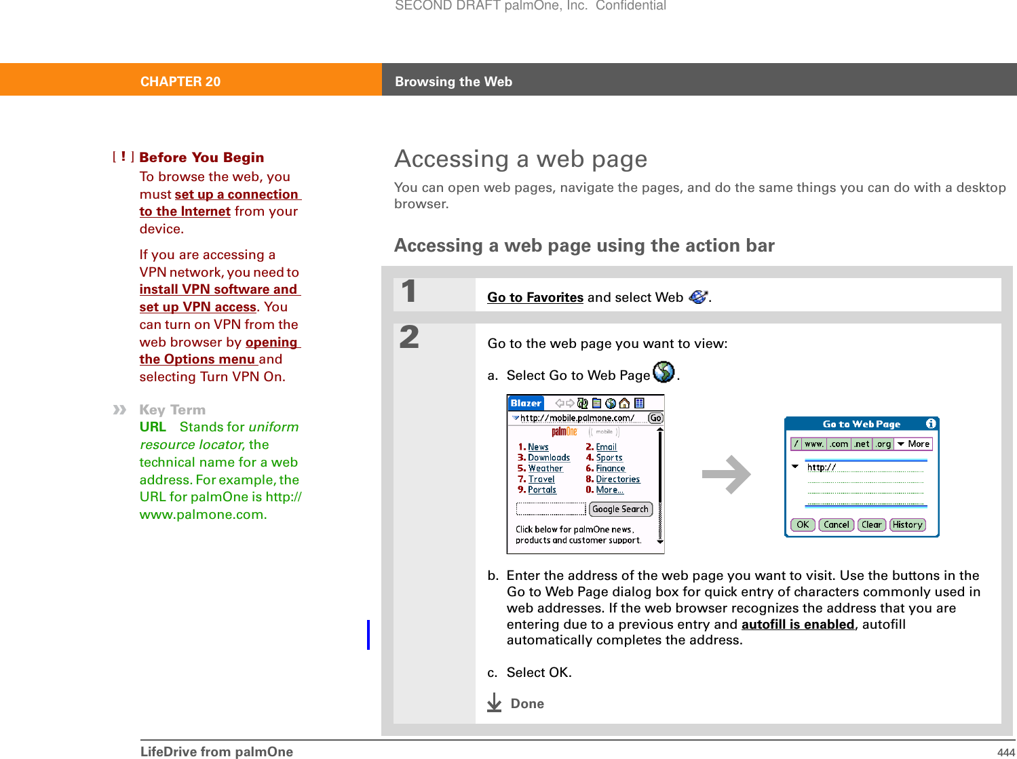The width and height of the screenshot is (1017, 759).
Task: Click the Google Search button
Action: click(x=620, y=509)
